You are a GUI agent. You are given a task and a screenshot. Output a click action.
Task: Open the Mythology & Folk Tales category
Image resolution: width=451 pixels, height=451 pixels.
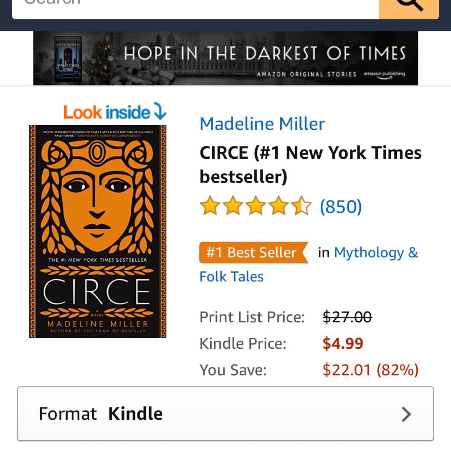coord(376,253)
